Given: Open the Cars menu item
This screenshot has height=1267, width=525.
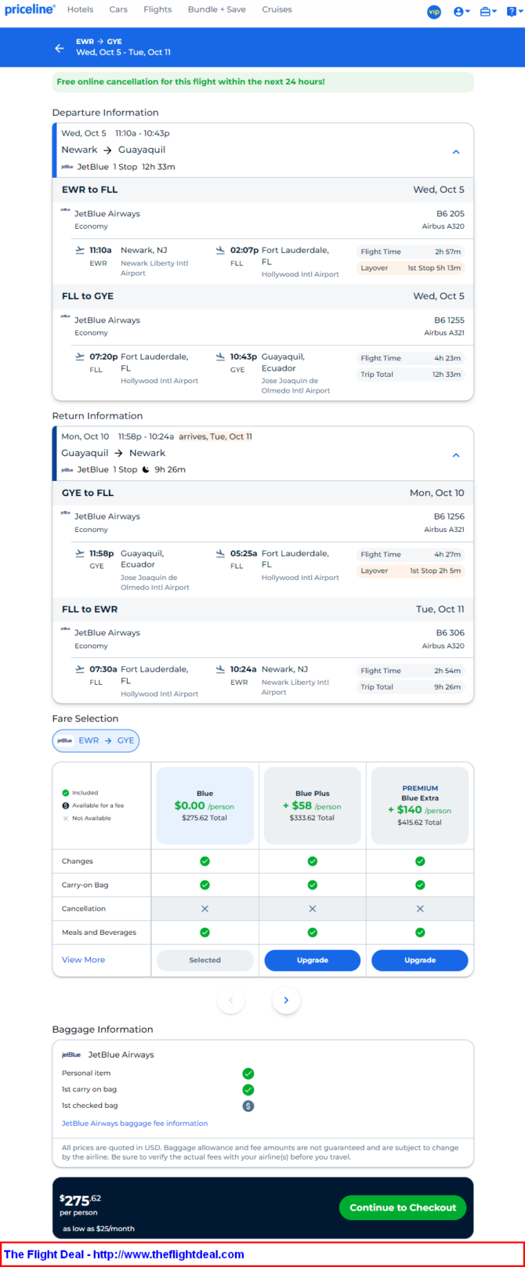Looking at the screenshot, I should [118, 10].
